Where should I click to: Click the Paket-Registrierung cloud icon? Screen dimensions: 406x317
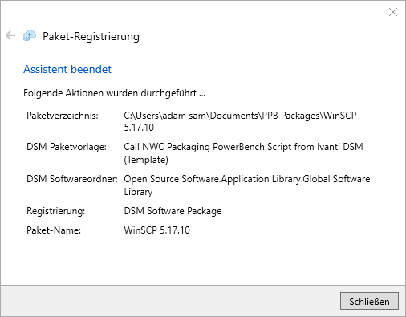pyautogui.click(x=30, y=35)
